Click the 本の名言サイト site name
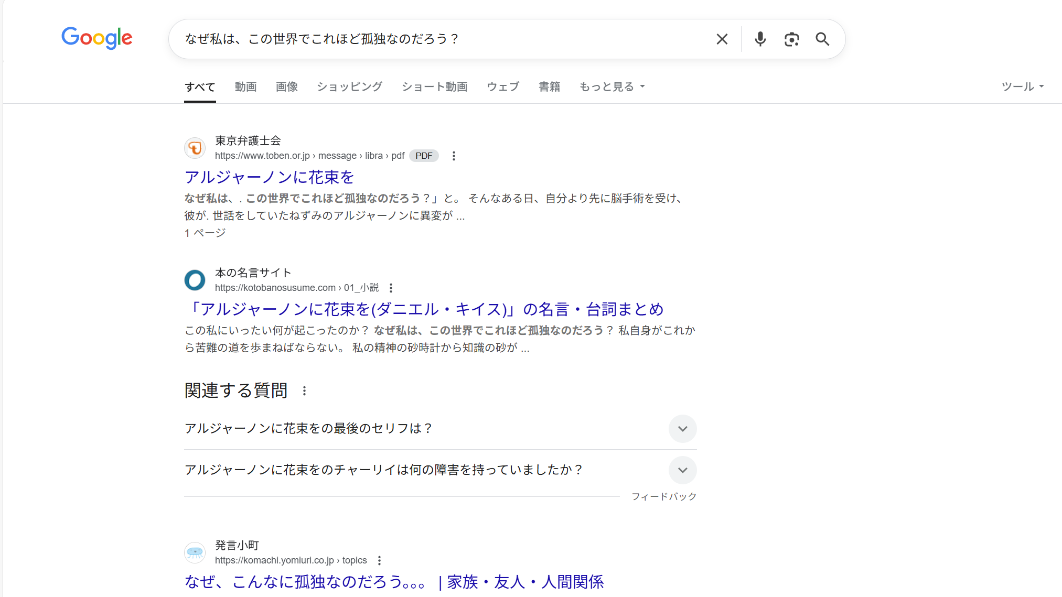 coord(253,273)
